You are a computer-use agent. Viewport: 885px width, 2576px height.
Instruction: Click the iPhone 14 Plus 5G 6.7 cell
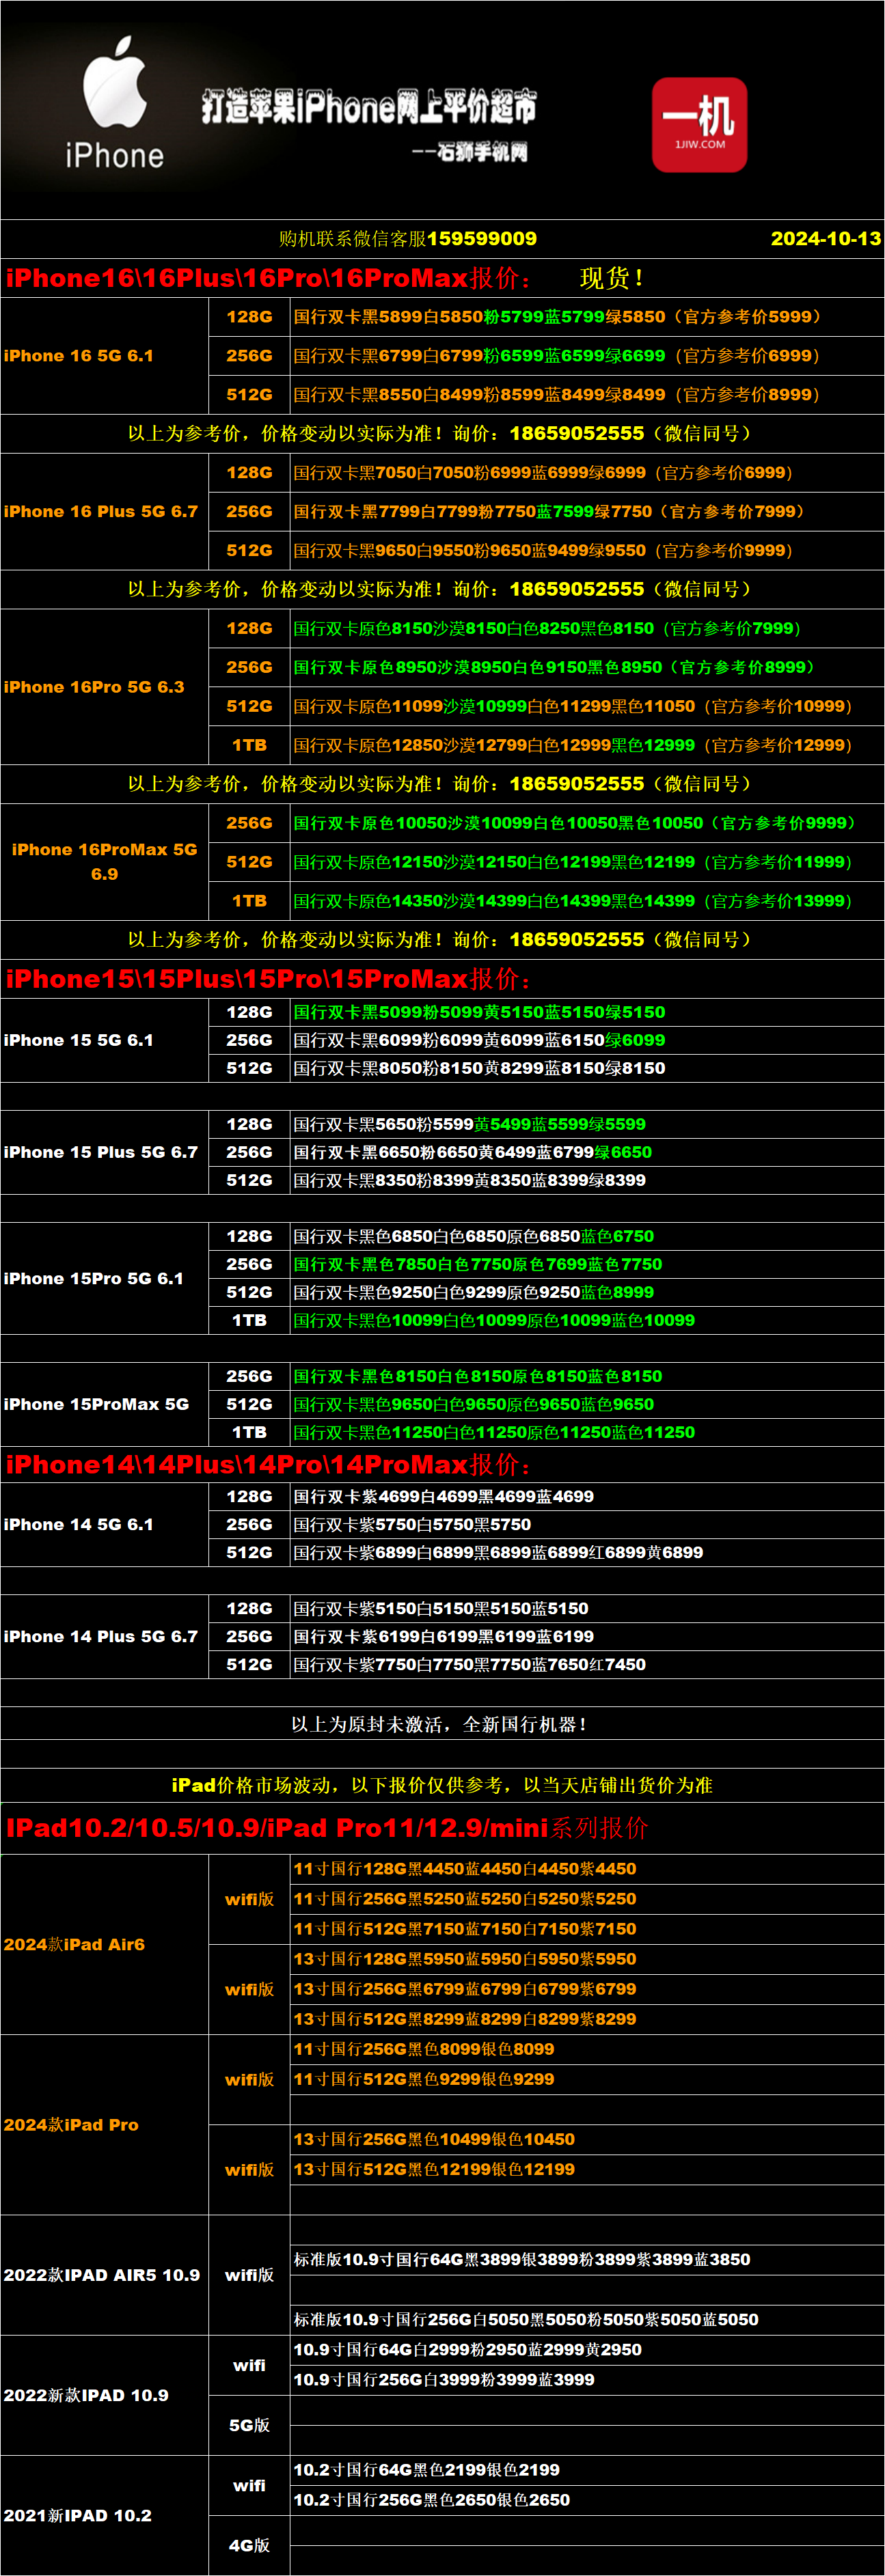104,1636
